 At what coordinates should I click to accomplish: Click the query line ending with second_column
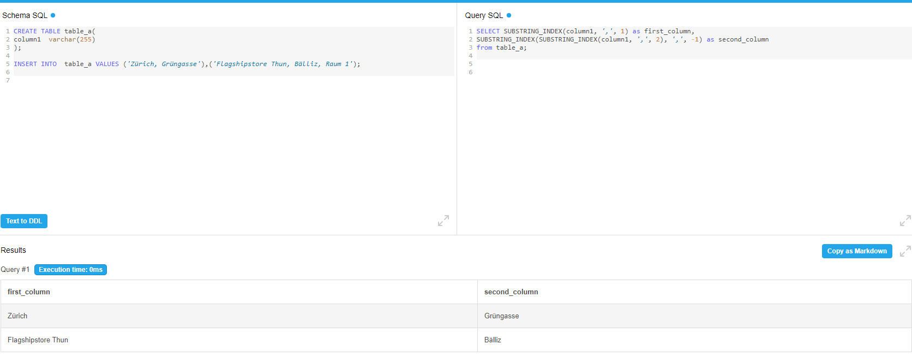click(622, 39)
